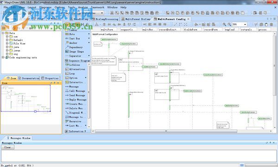Image resolution: width=278 pixels, height=167 pixels.
Task: Expand the com package node
Action: point(7,36)
